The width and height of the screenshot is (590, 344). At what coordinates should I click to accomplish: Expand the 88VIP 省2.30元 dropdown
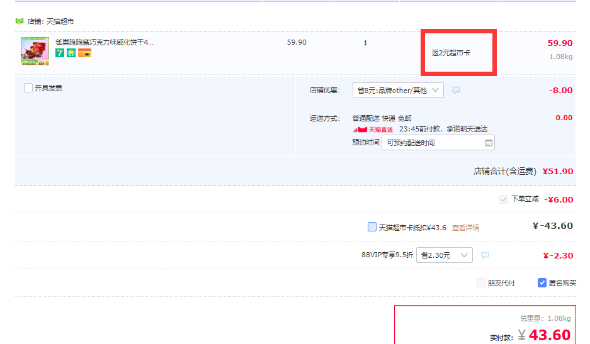coord(445,255)
